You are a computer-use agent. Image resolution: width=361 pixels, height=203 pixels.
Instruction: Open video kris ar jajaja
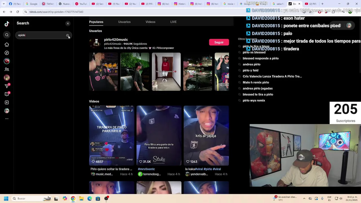tap(206, 136)
